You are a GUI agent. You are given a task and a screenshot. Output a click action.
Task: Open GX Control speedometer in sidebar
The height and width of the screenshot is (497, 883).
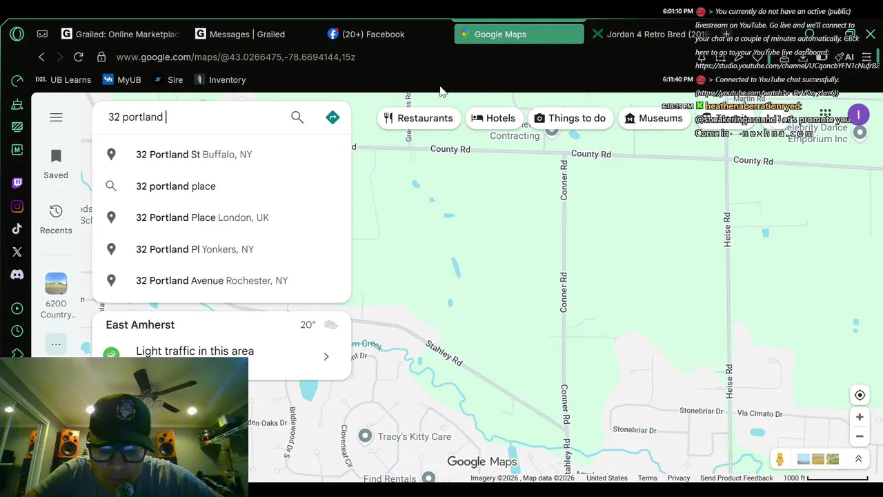point(17,81)
